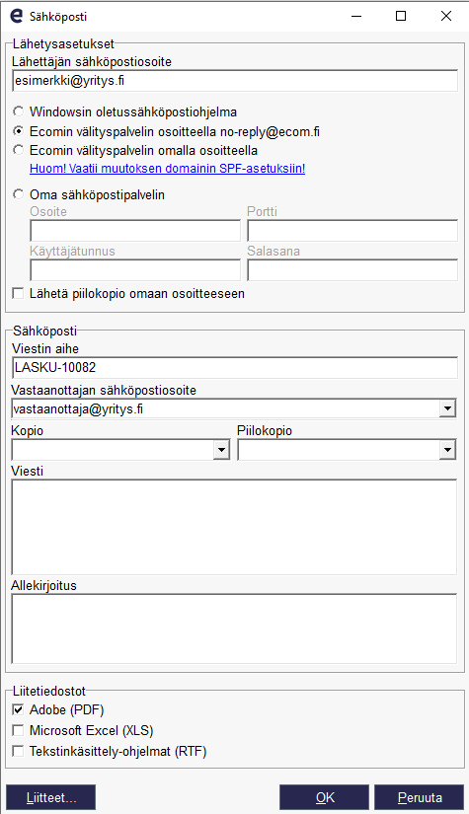Open Vastaanottajan sähköpostiosoite dropdown arrow
Image resolution: width=469 pixels, height=814 pixels.
447,408
